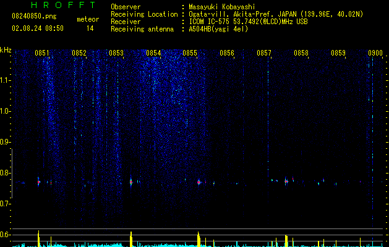Click observer name Masayuki Kobayashi
389x247 pixels.
222,7
